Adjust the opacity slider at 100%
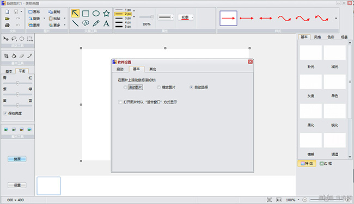The image size is (354, 204). click(147, 17)
